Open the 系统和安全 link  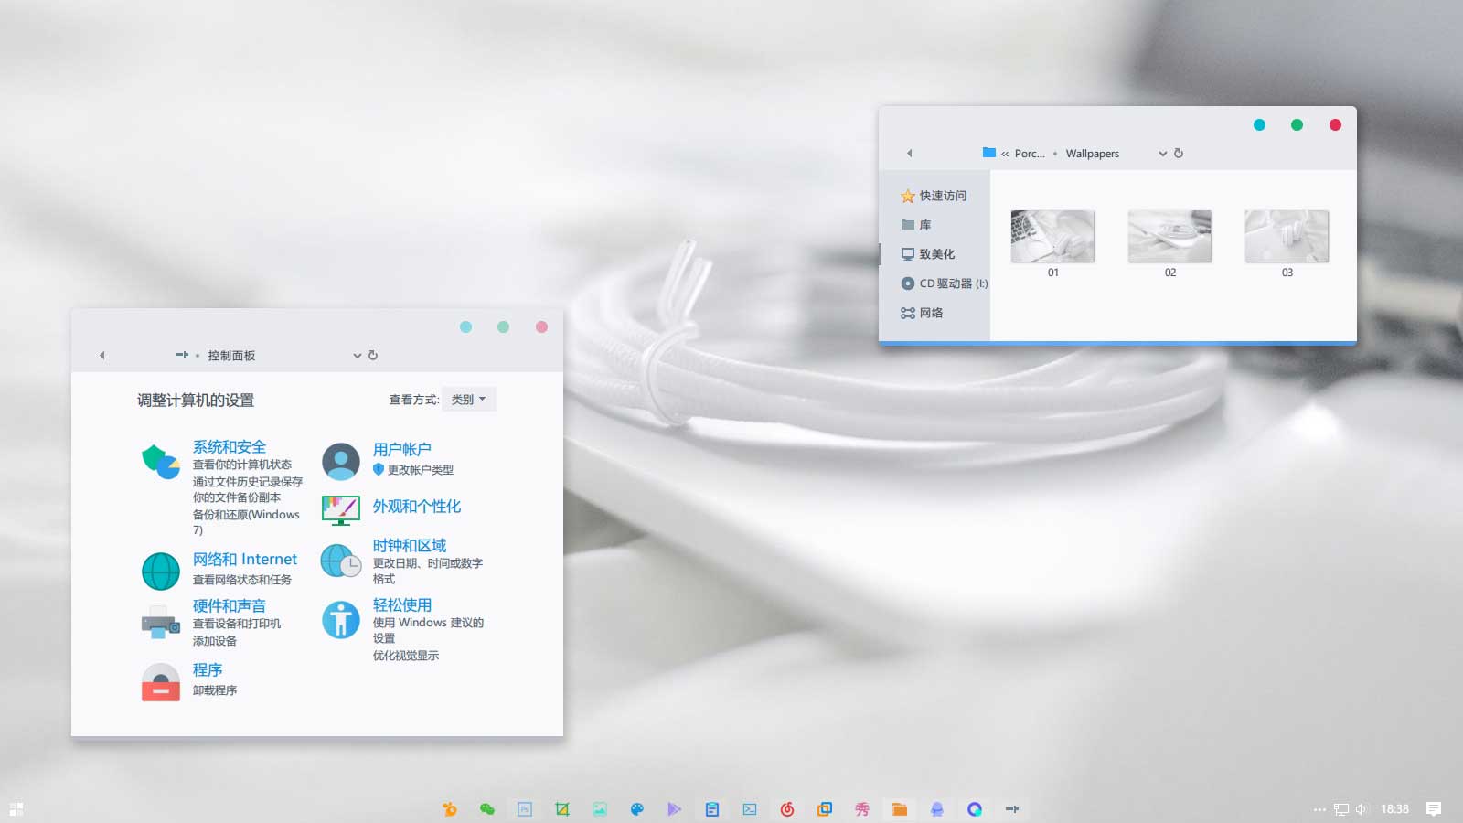(x=230, y=447)
